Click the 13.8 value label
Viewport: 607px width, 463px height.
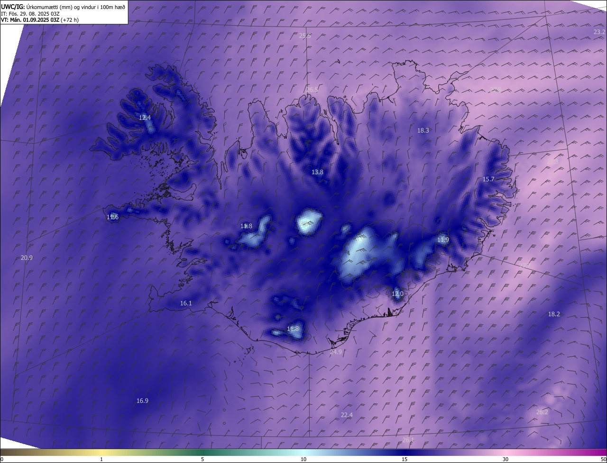pyautogui.click(x=317, y=172)
